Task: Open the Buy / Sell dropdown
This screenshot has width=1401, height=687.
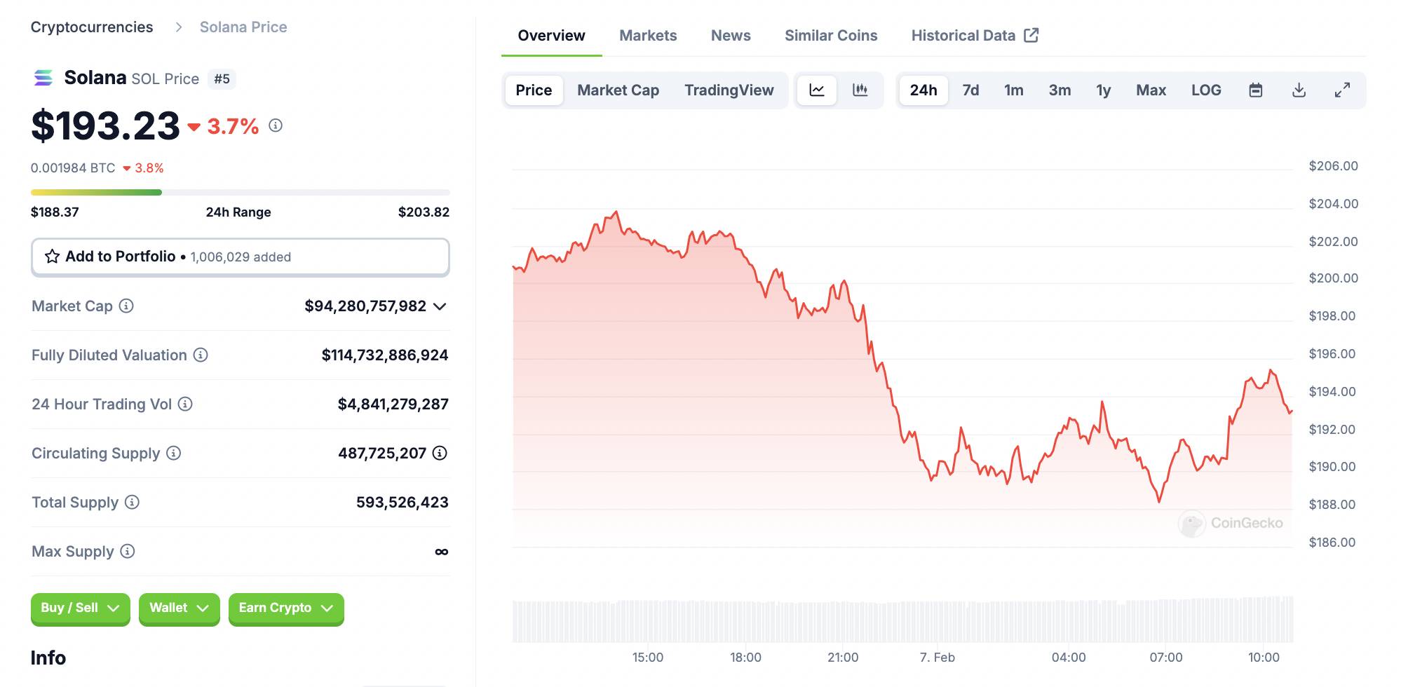Action: tap(80, 608)
